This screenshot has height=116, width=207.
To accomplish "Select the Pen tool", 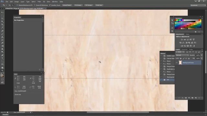I will 2,55.
